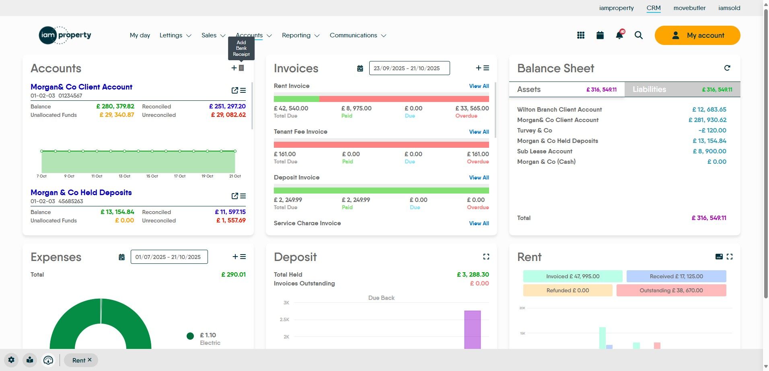Click the My account button
769x371 pixels.
point(697,35)
